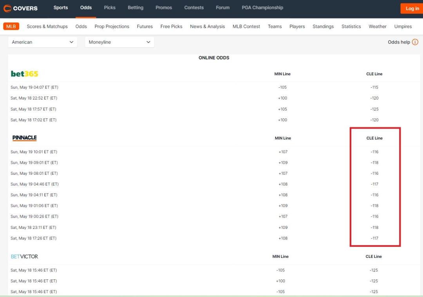Click the MLB league badge

11,26
